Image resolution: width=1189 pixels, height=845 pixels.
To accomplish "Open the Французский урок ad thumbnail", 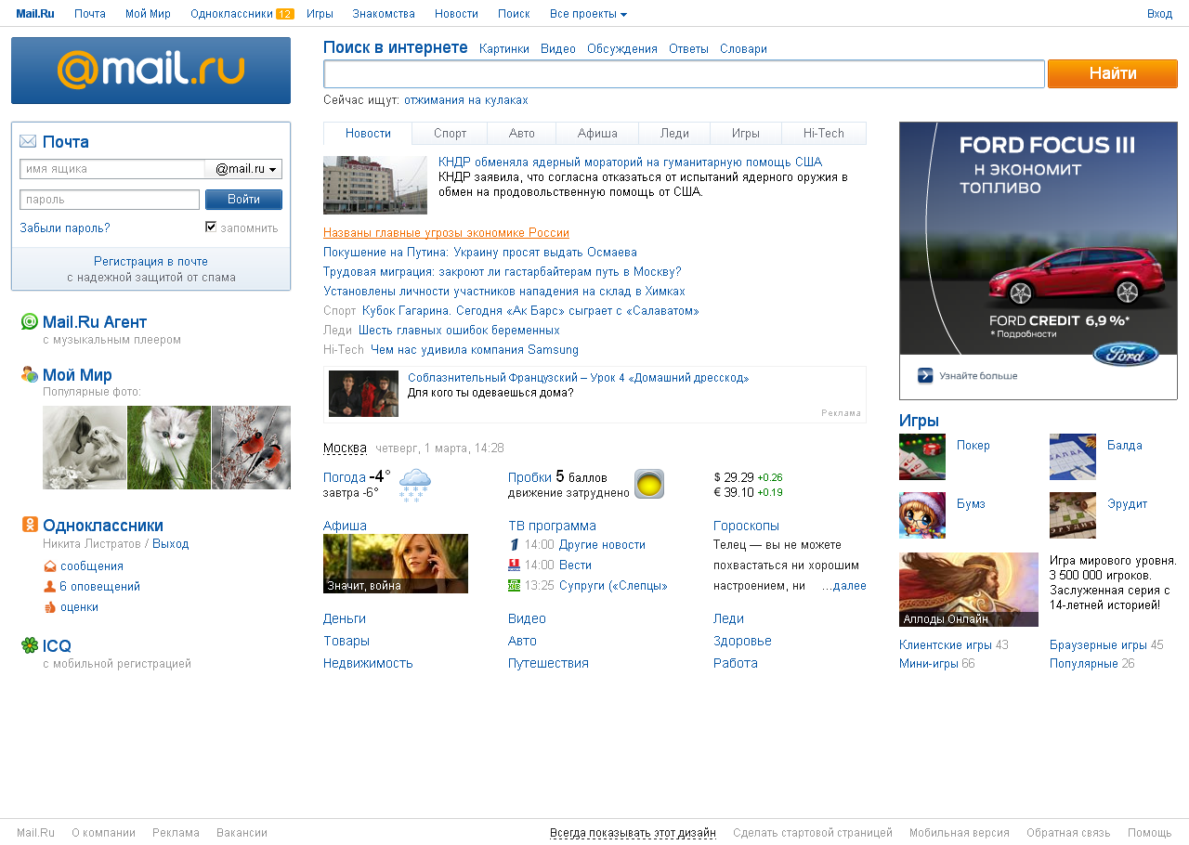I will point(363,394).
